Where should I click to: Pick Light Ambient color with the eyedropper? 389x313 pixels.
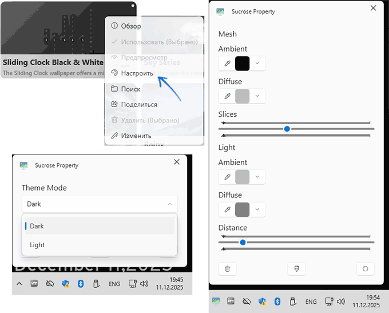click(227, 177)
